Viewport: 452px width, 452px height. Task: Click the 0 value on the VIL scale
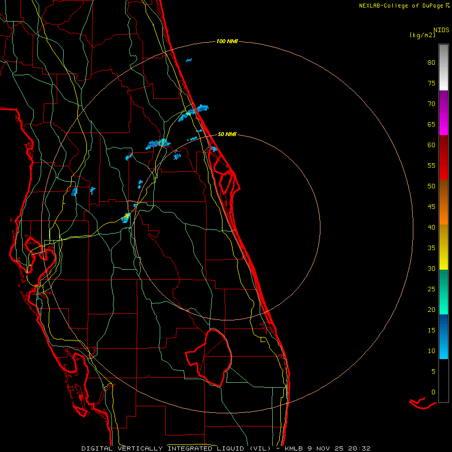point(433,392)
